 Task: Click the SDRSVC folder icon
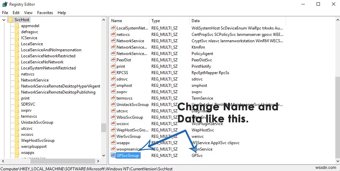point(17,104)
